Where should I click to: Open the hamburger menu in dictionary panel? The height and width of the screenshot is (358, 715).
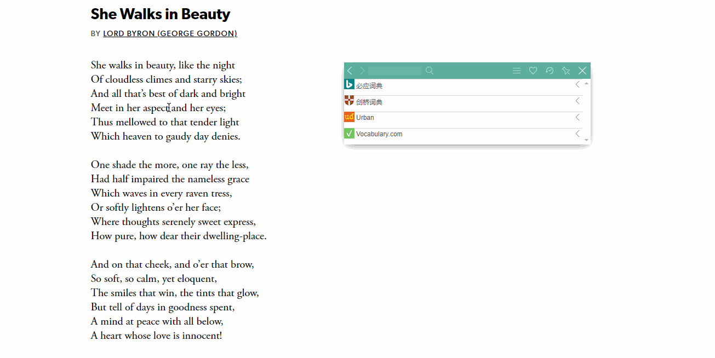516,71
